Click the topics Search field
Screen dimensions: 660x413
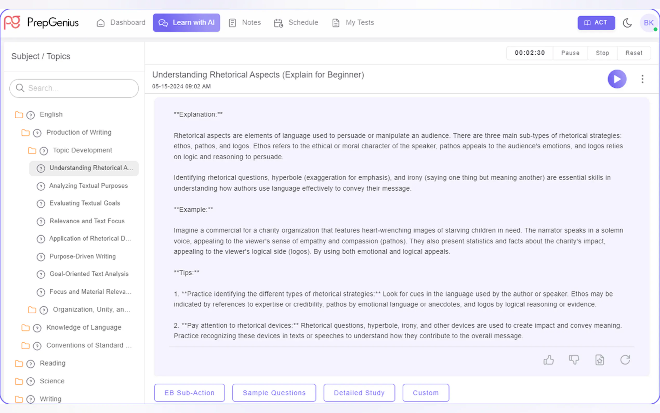pyautogui.click(x=74, y=88)
